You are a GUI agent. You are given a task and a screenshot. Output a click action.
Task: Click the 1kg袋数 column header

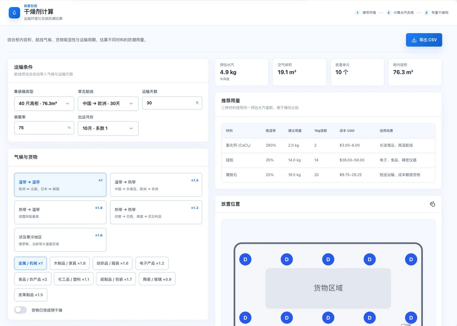[321, 131]
